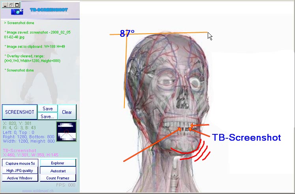Viewport: 295px width, 194px height.
Task: Click the 'Overlay cleared, range' log entry
Action: point(32,58)
